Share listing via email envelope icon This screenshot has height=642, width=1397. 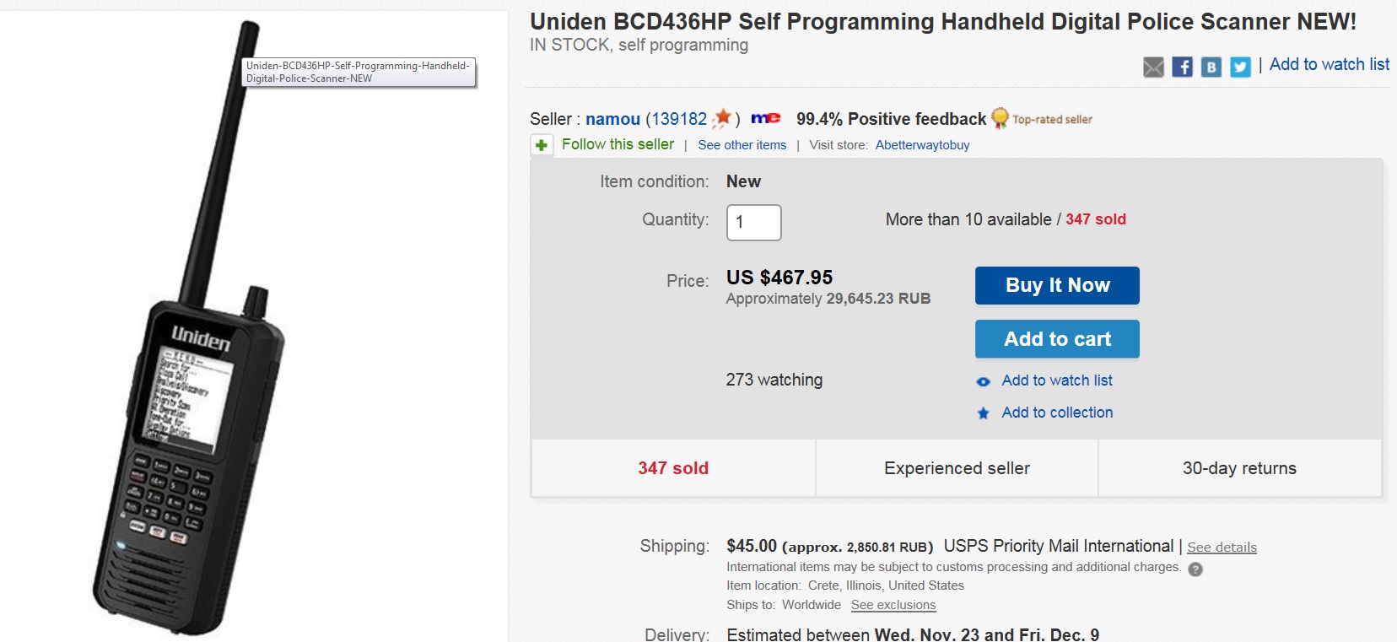pyautogui.click(x=1153, y=67)
